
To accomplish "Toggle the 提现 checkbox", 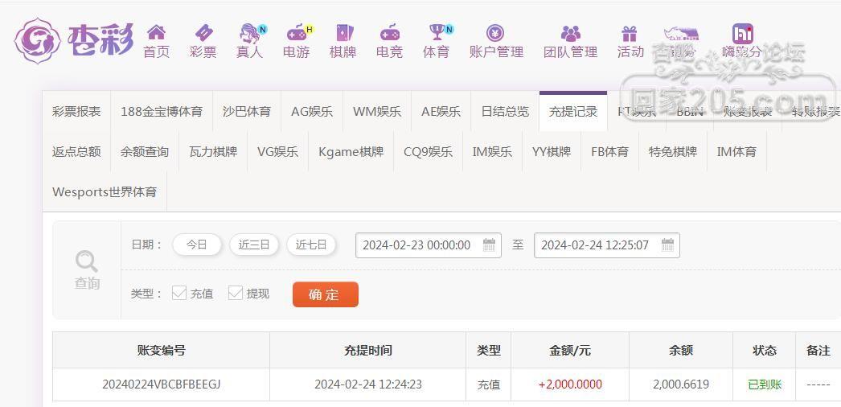I will [236, 293].
